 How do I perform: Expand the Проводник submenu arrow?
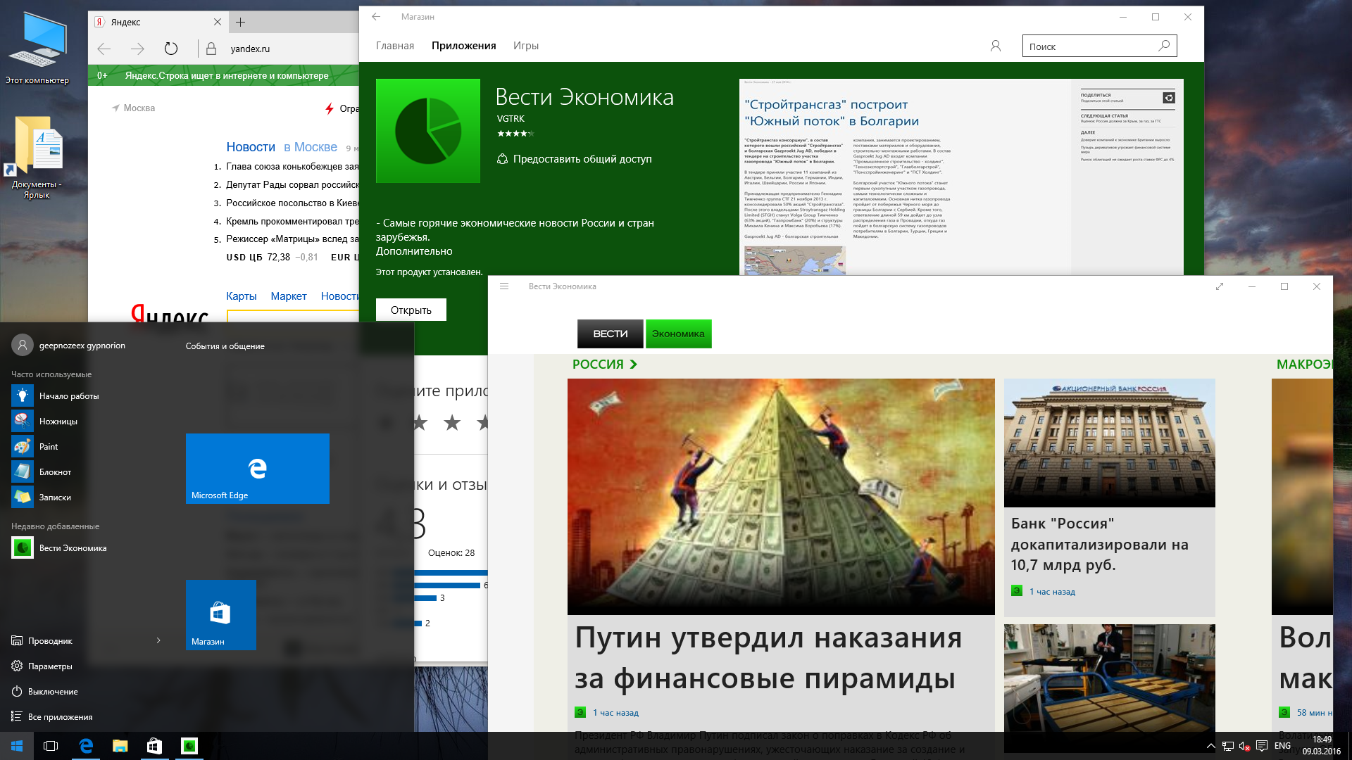tap(158, 640)
